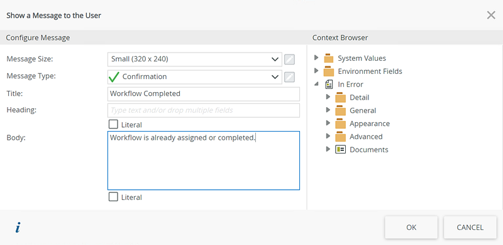This screenshot has height=245, width=503.
Task: Expand the System Values tree node
Action: [316, 58]
